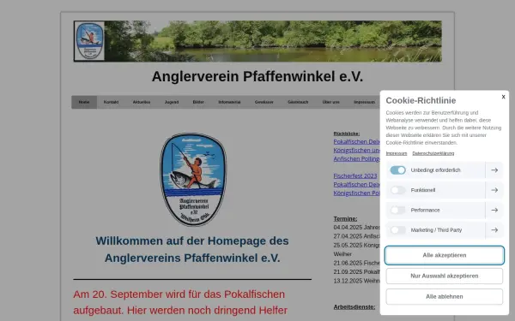Click the small club logo in header
The image size is (515, 321).
[89, 41]
